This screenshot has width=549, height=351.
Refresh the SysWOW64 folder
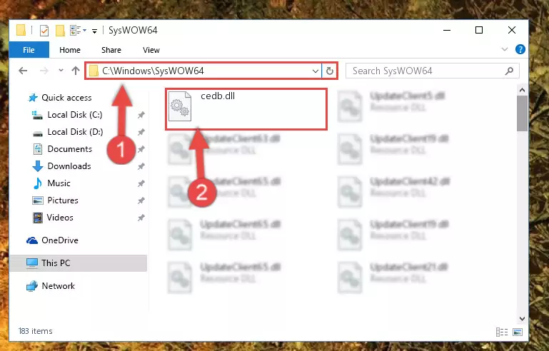tap(329, 71)
